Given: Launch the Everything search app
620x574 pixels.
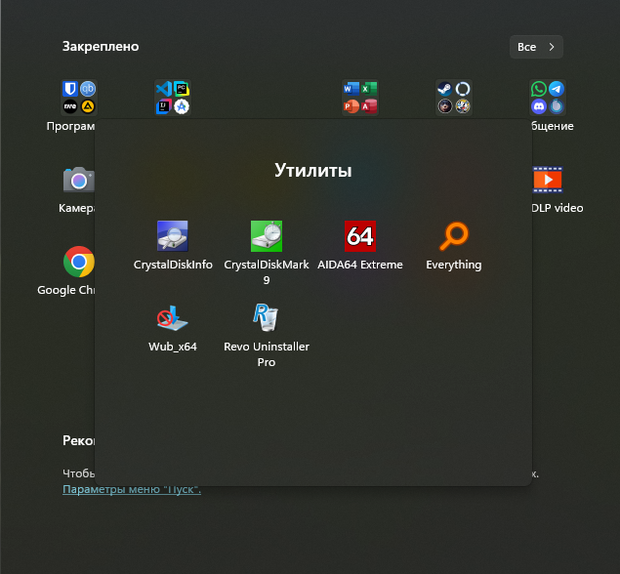Looking at the screenshot, I should (x=454, y=245).
